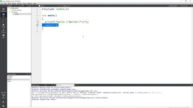The height and width of the screenshot is (108, 193).
Task: Open the Window menu
Action: pyautogui.click(x=30, y=4)
